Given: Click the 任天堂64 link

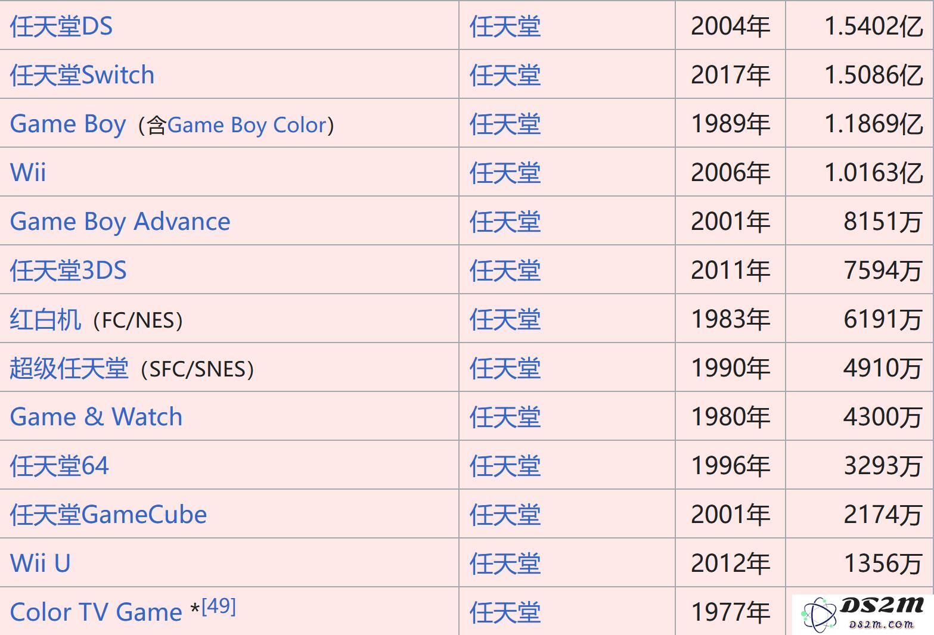Looking at the screenshot, I should (x=60, y=466).
